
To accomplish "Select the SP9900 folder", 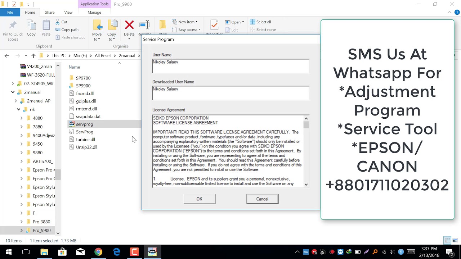I will tap(83, 86).
